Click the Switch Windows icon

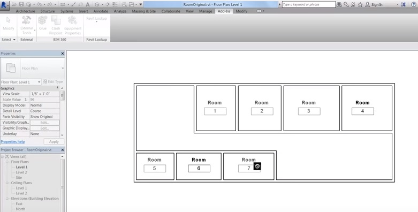tap(132, 4)
